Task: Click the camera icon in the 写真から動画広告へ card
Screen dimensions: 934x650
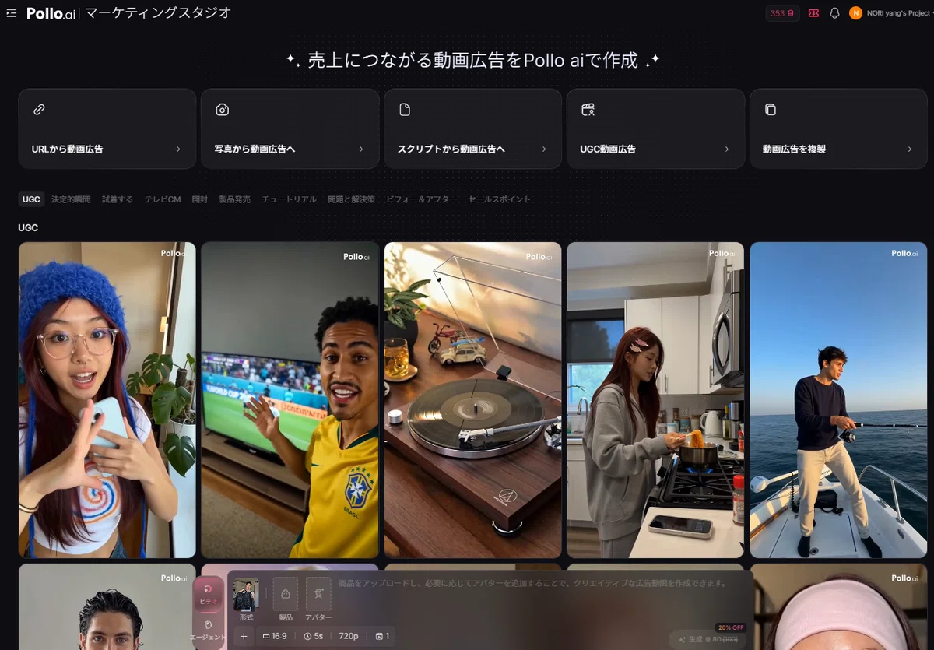Action: [x=222, y=110]
